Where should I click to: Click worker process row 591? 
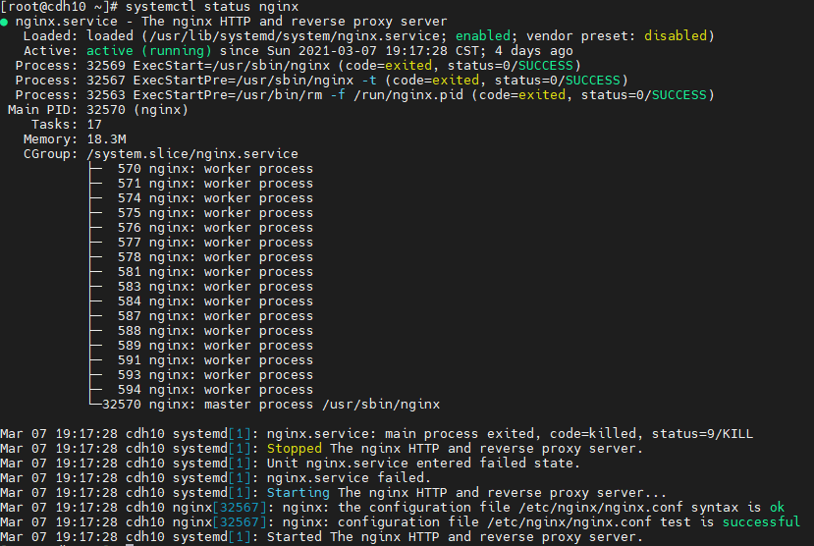pyautogui.click(x=201, y=360)
